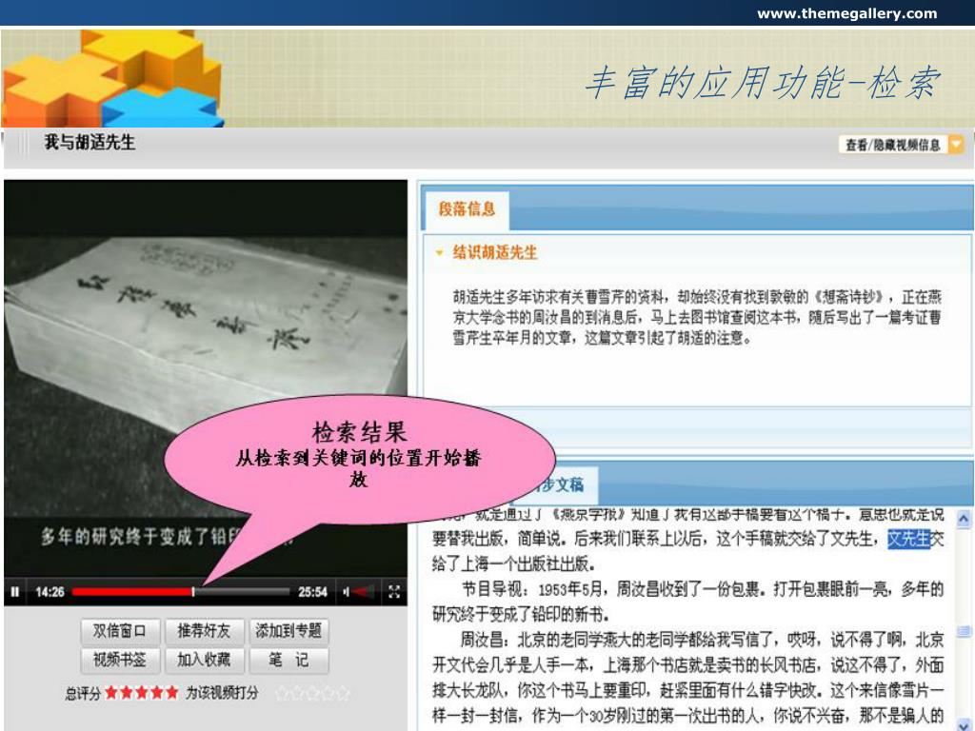
Task: Enter fullscreen mode in video player
Action: tap(393, 592)
